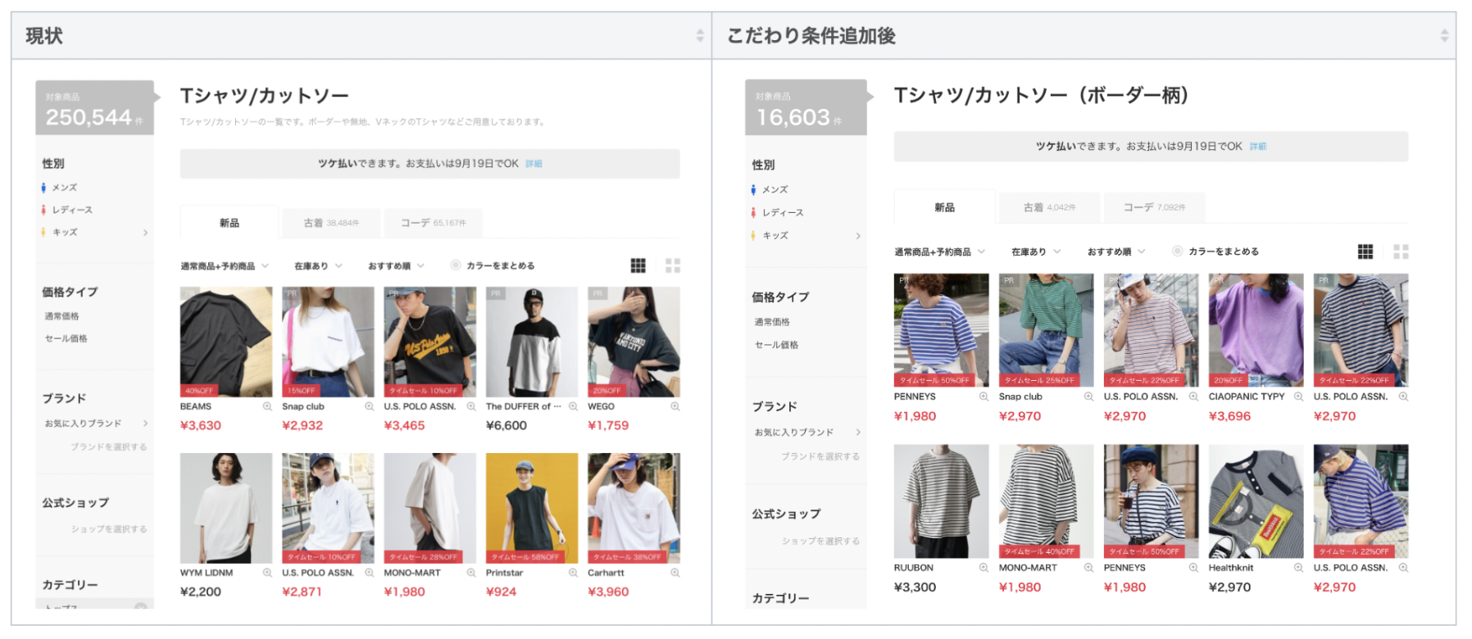Screen dimensions: 1472x639
Task: Switch to コーデ 65,167件 tab
Action: pos(433,223)
